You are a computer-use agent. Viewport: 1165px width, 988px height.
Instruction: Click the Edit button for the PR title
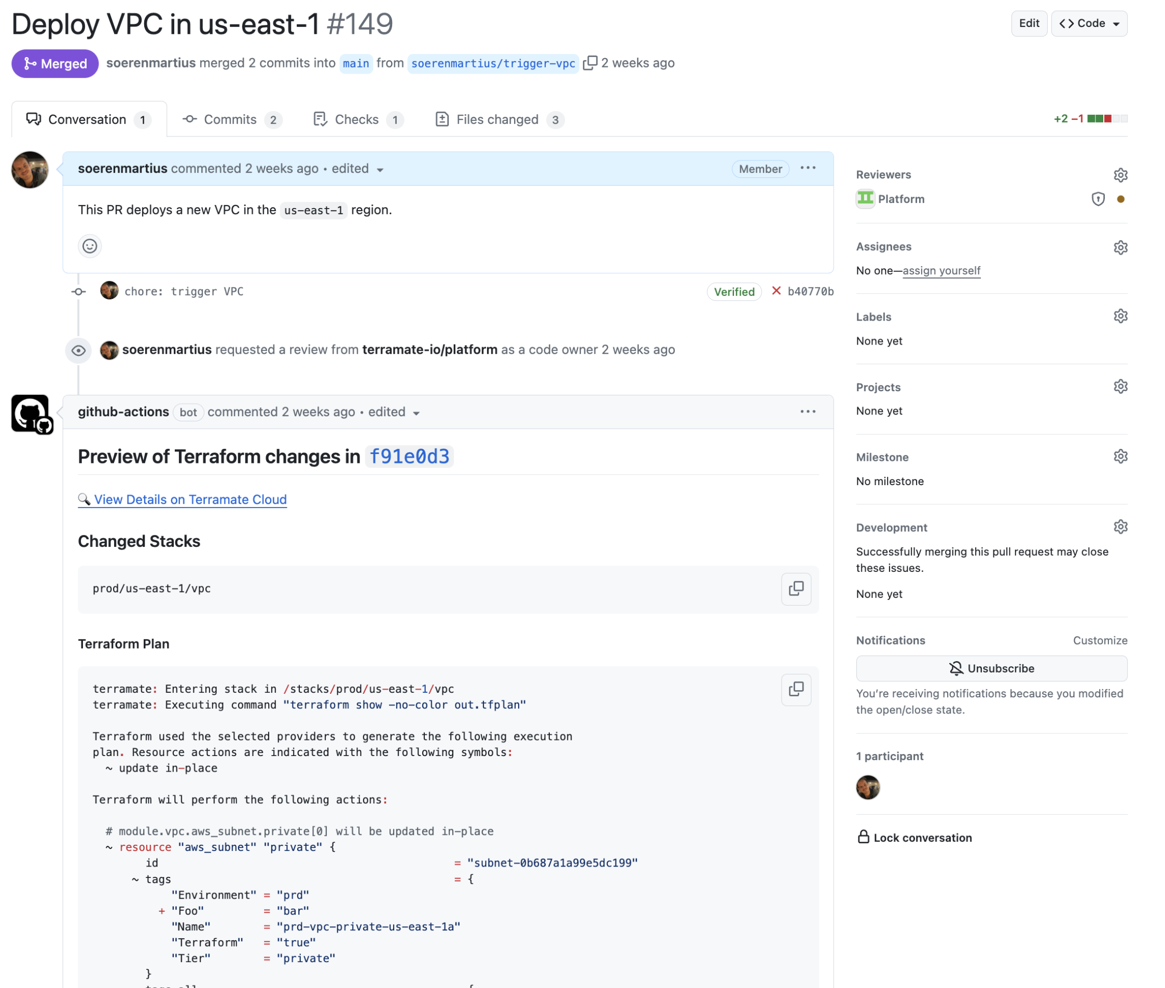[x=1029, y=23]
